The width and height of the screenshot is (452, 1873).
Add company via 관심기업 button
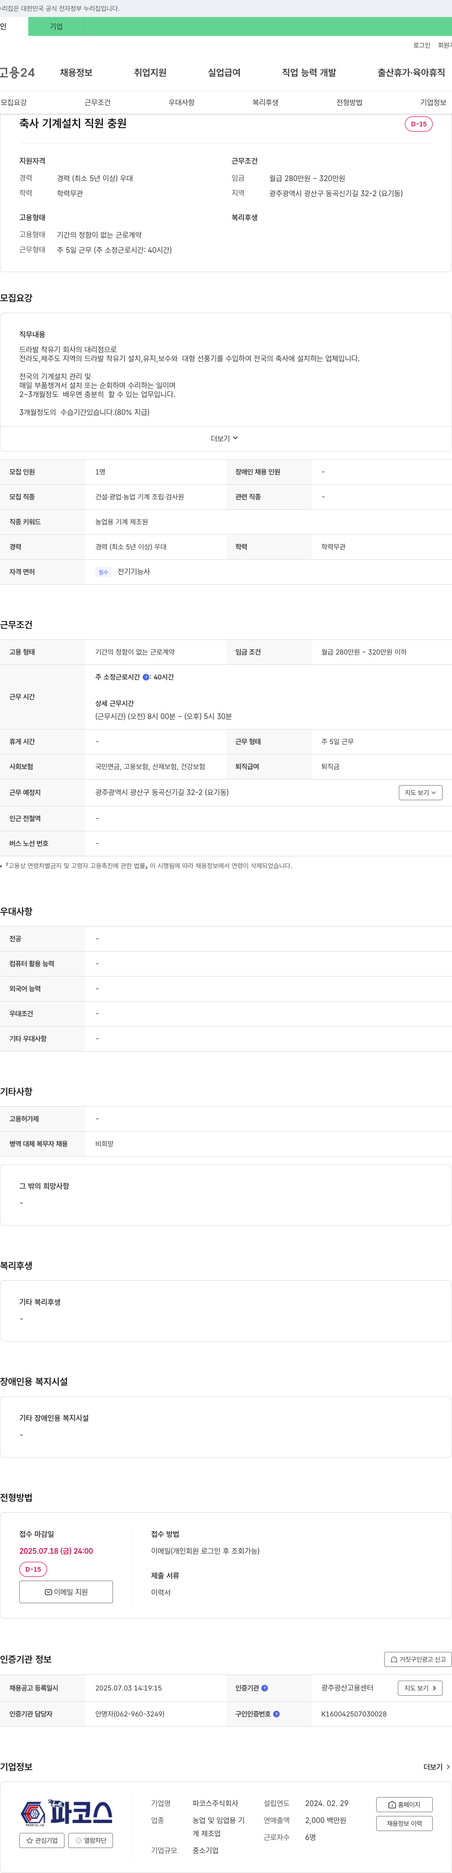pos(42,1840)
